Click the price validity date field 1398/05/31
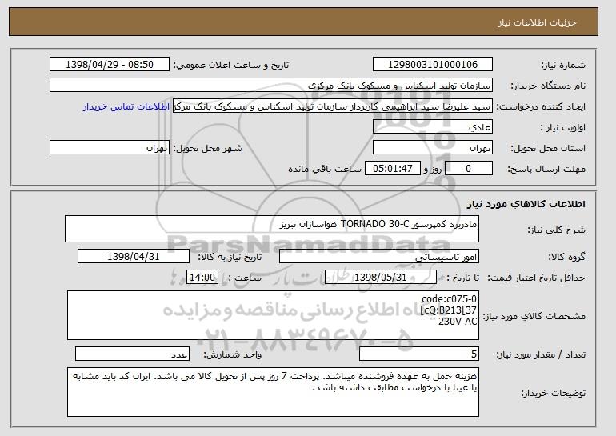Viewport: 616px width, 436px height. [381, 278]
